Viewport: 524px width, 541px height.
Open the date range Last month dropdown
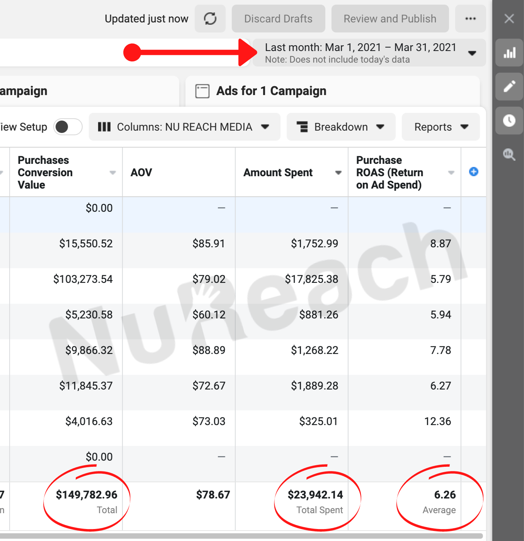(369, 53)
